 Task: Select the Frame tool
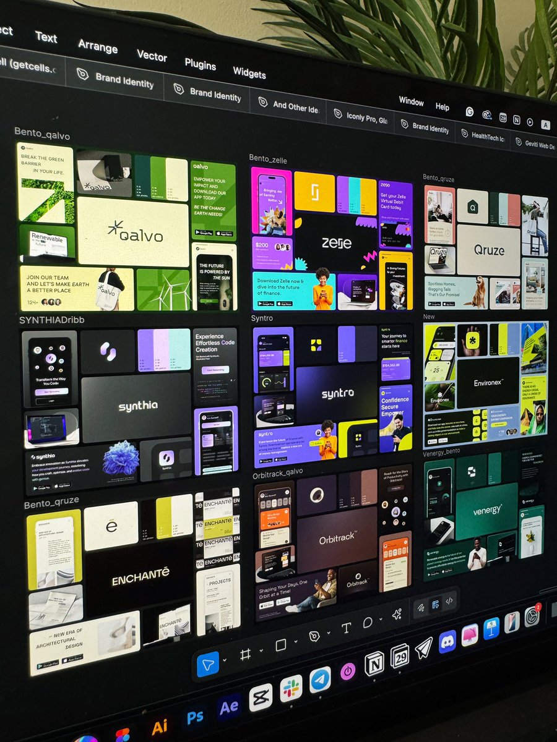tap(245, 653)
